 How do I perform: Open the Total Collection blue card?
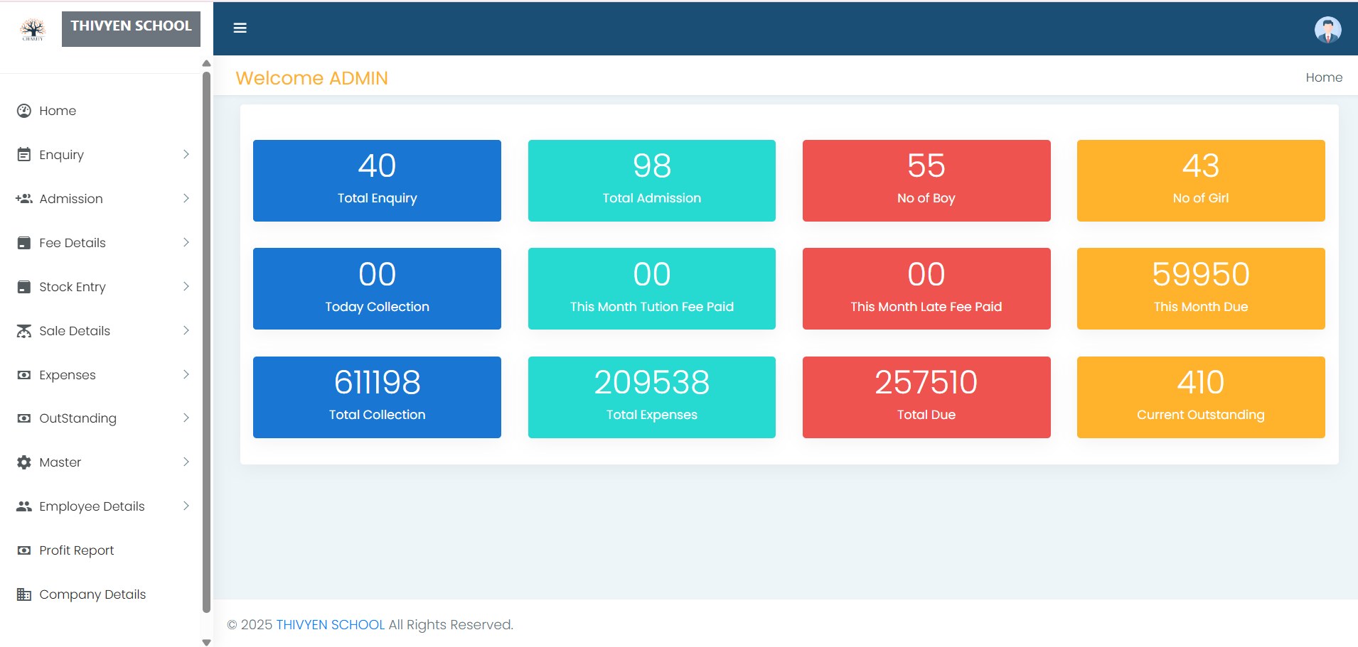click(x=377, y=397)
